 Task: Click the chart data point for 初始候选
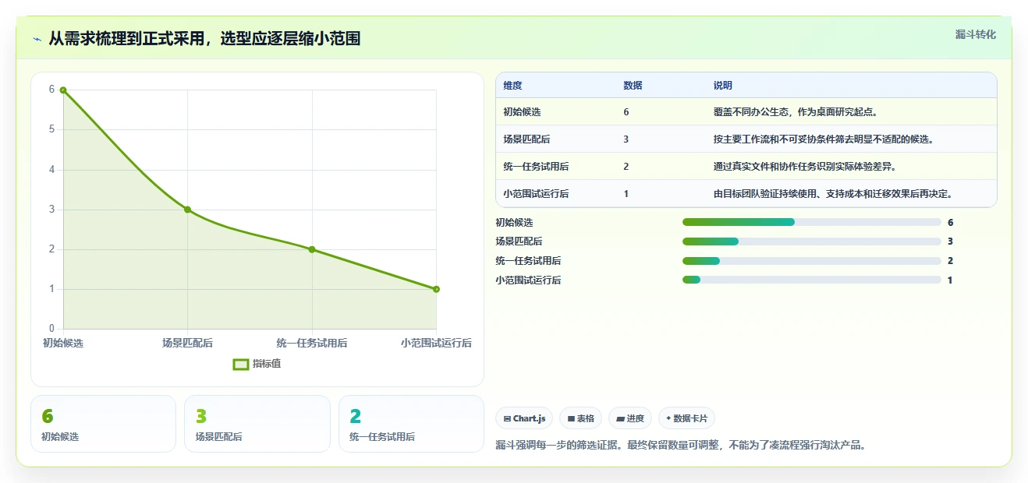click(x=63, y=90)
